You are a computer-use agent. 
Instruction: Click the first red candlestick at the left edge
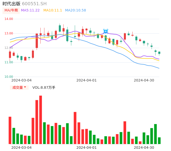10,55
